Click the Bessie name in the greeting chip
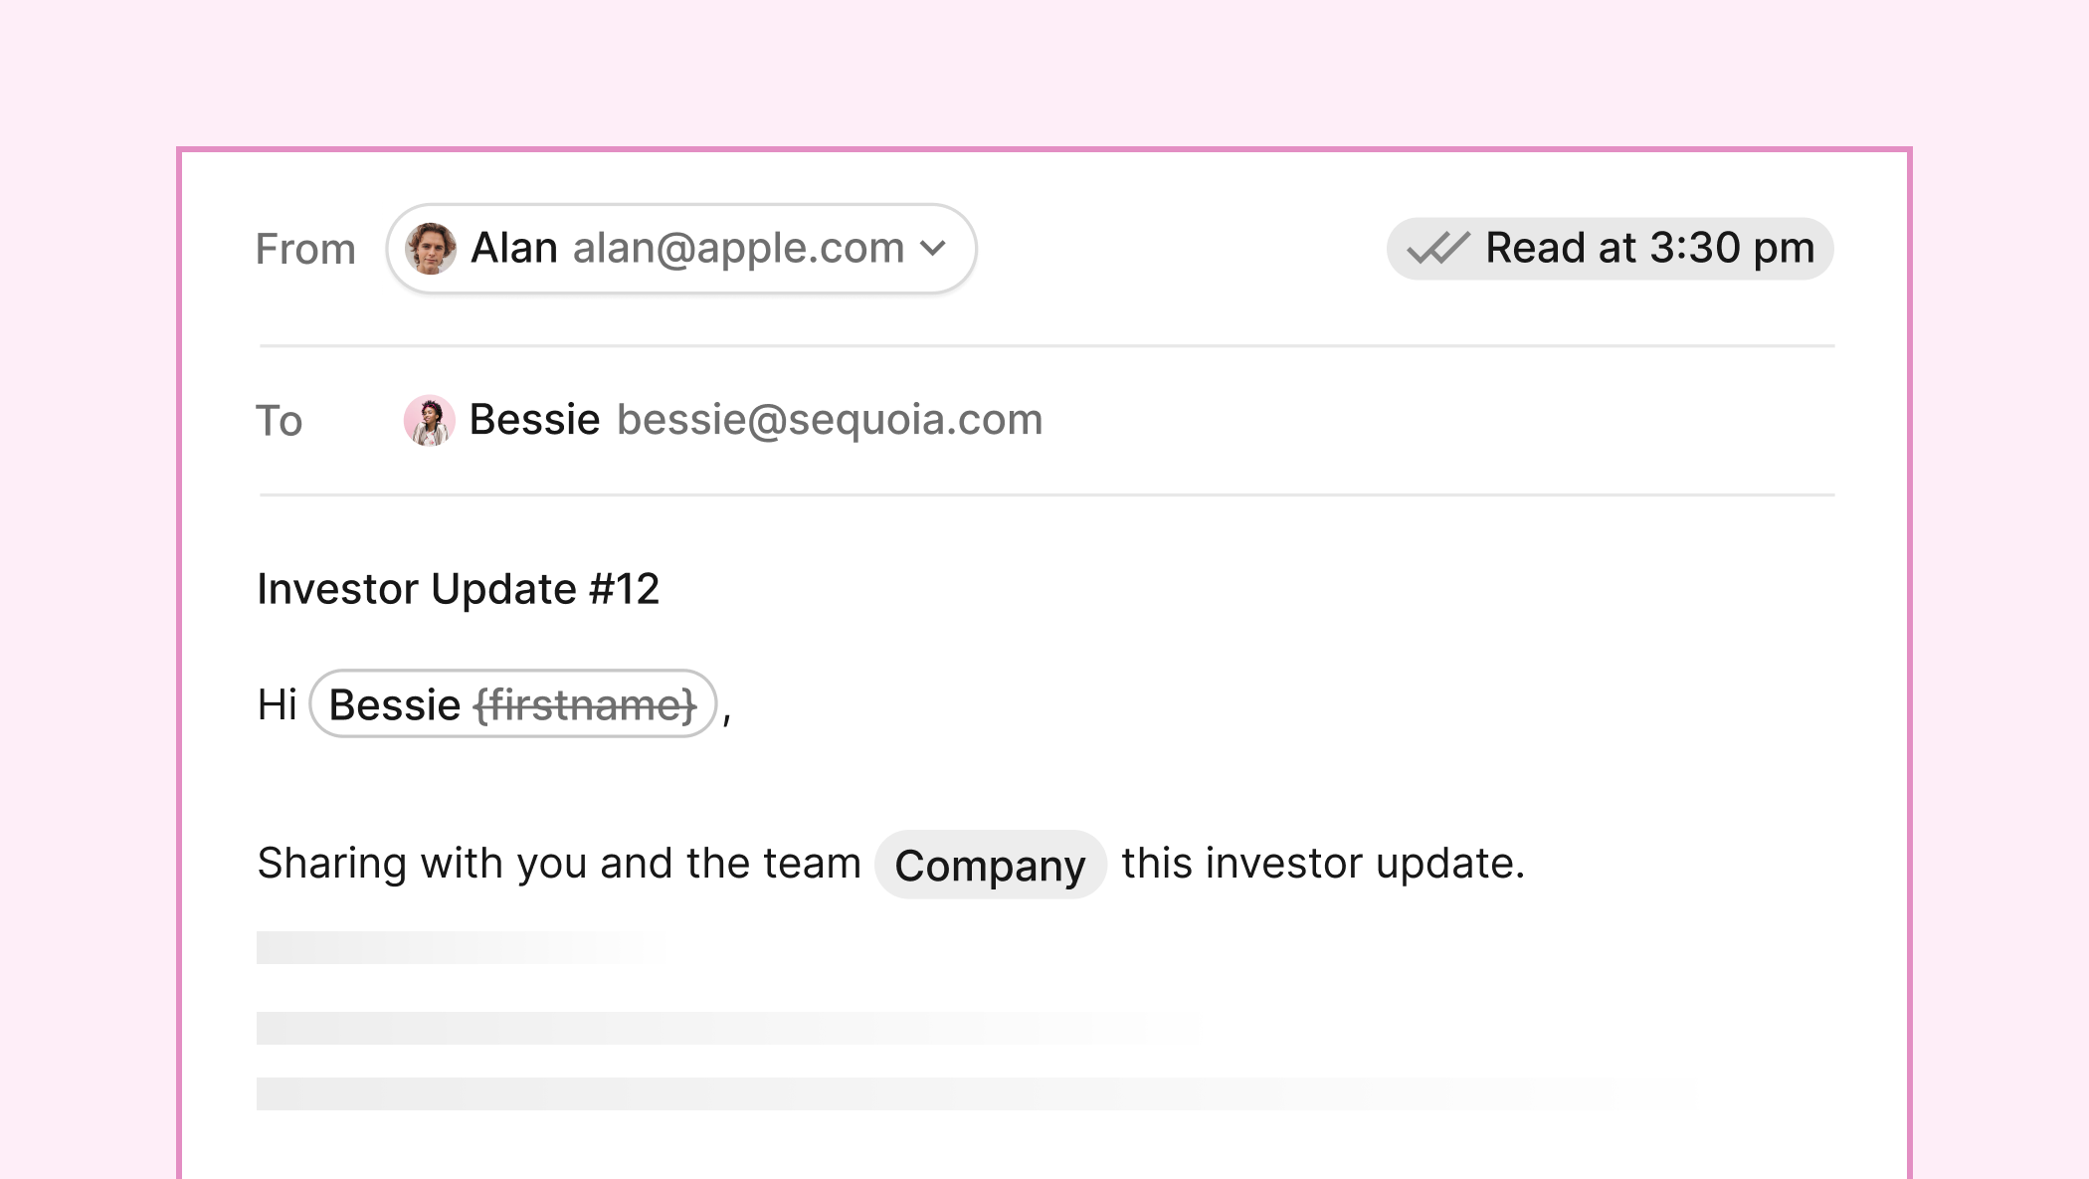 click(x=395, y=704)
